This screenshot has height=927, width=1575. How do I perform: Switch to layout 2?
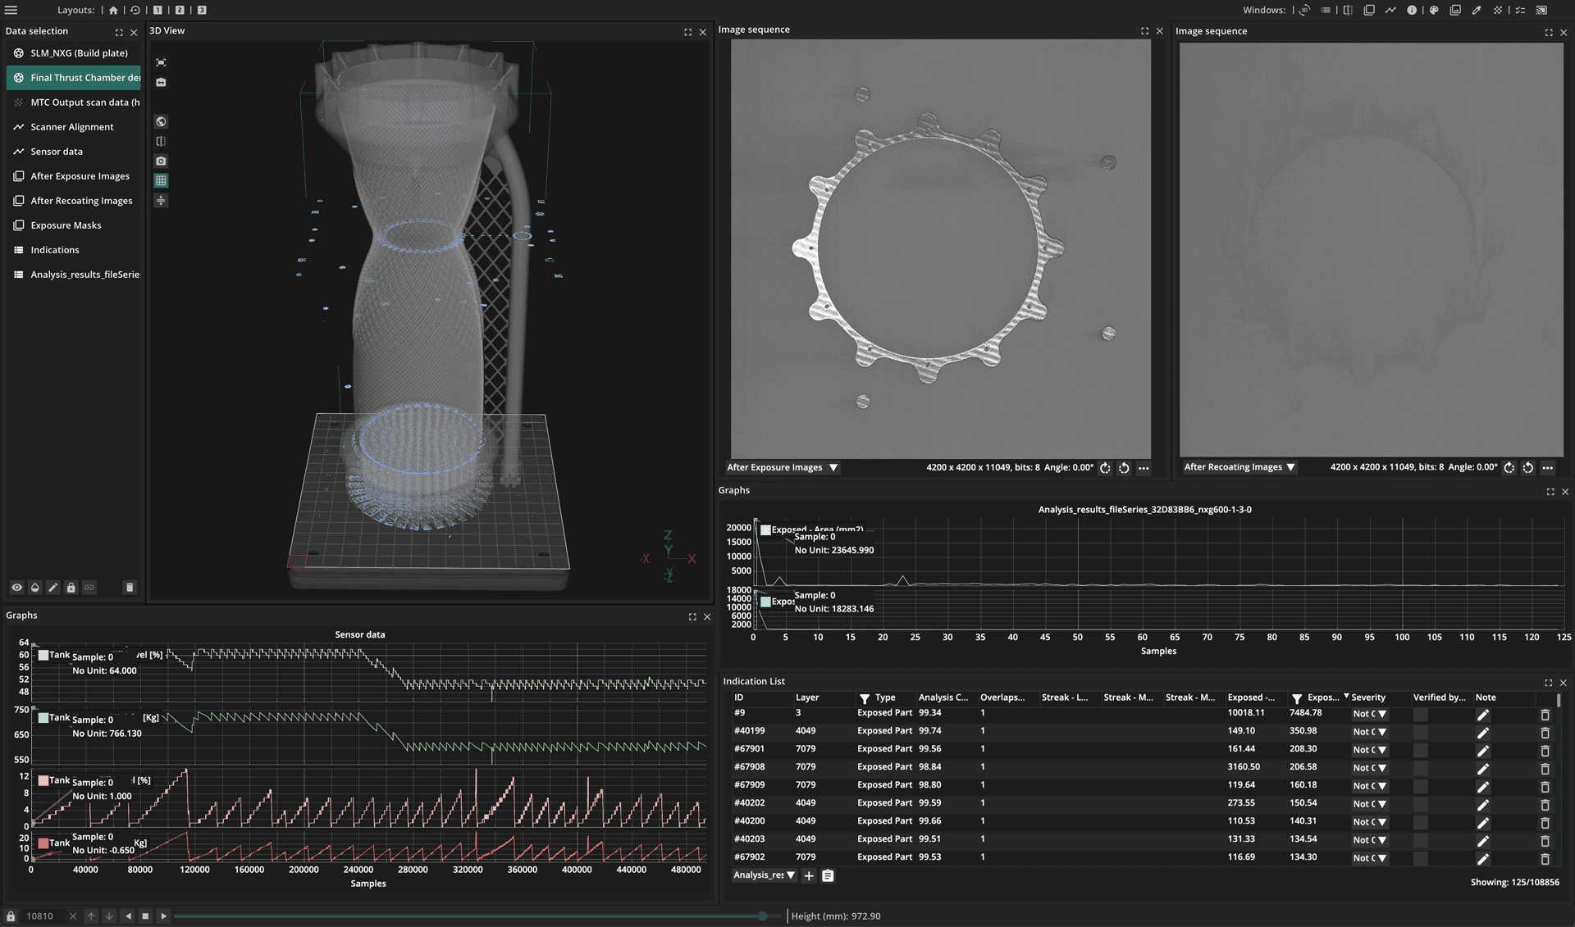point(180,10)
